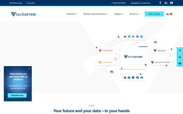Screen dimensions: 183x114
Task: Click the Teams icon in graphic
Action: [x=138, y=78]
